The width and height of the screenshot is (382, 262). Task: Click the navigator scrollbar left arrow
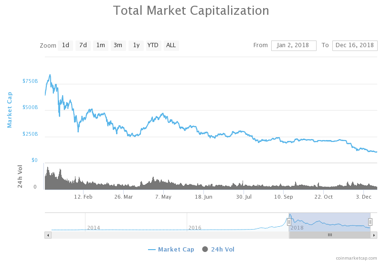click(x=48, y=235)
